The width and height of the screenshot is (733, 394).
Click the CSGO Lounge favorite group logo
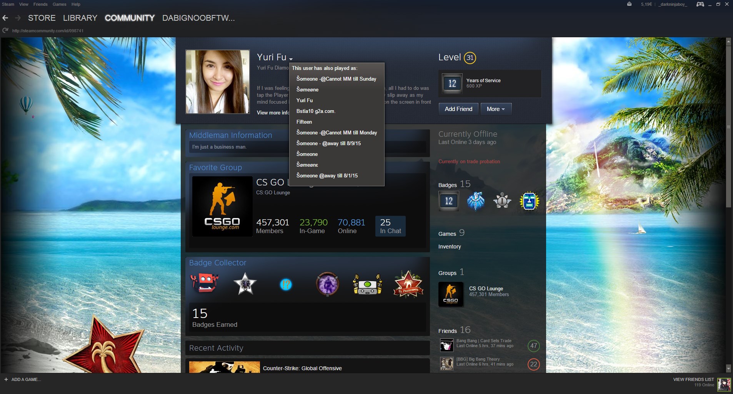tap(222, 206)
